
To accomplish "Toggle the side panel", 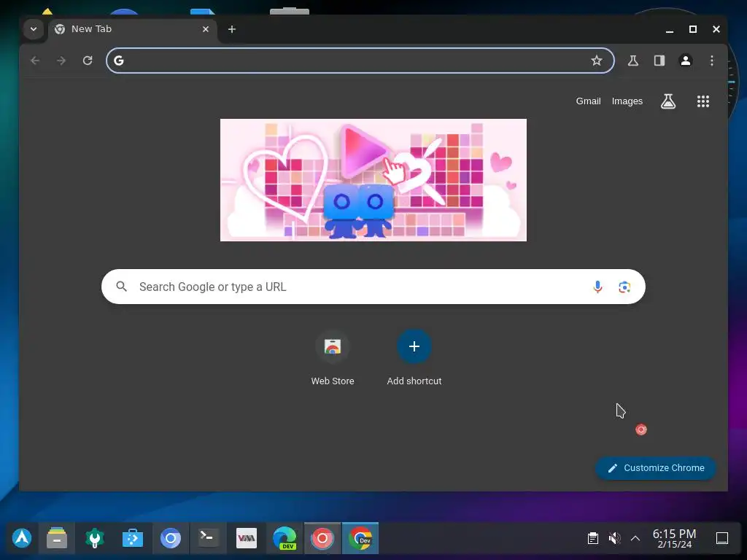I will (659, 61).
